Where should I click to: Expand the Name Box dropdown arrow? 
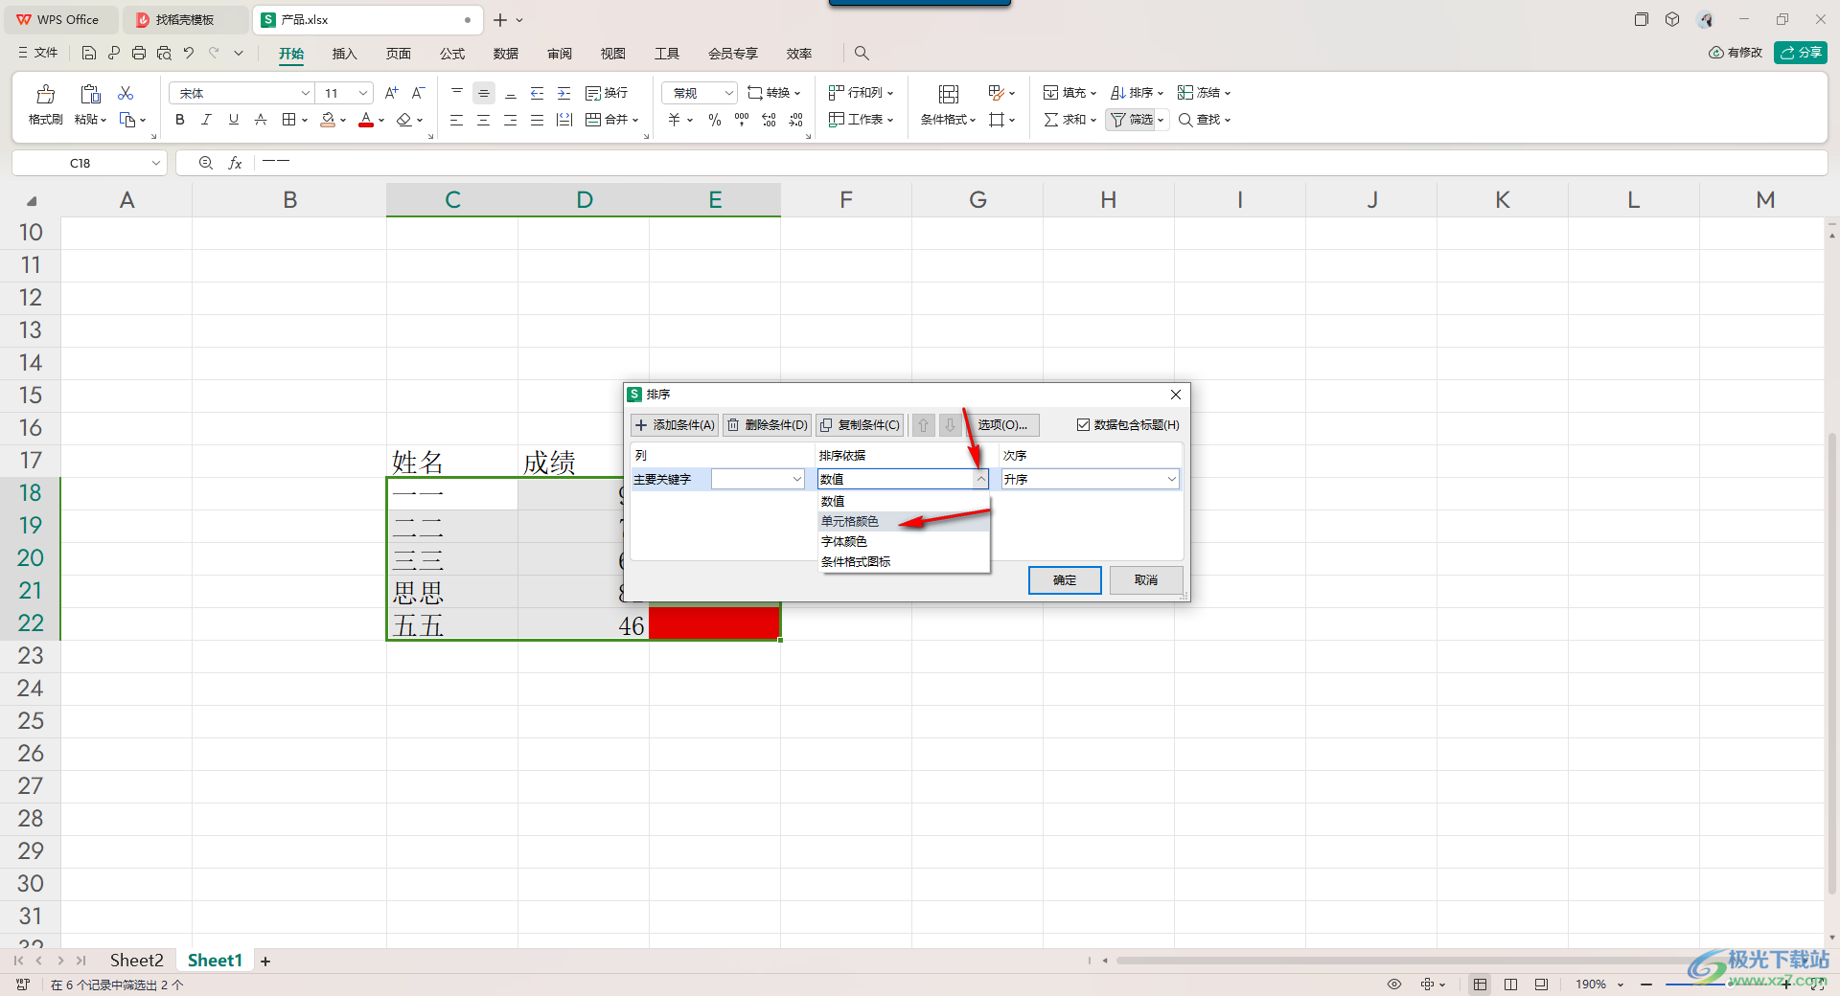pyautogui.click(x=155, y=163)
